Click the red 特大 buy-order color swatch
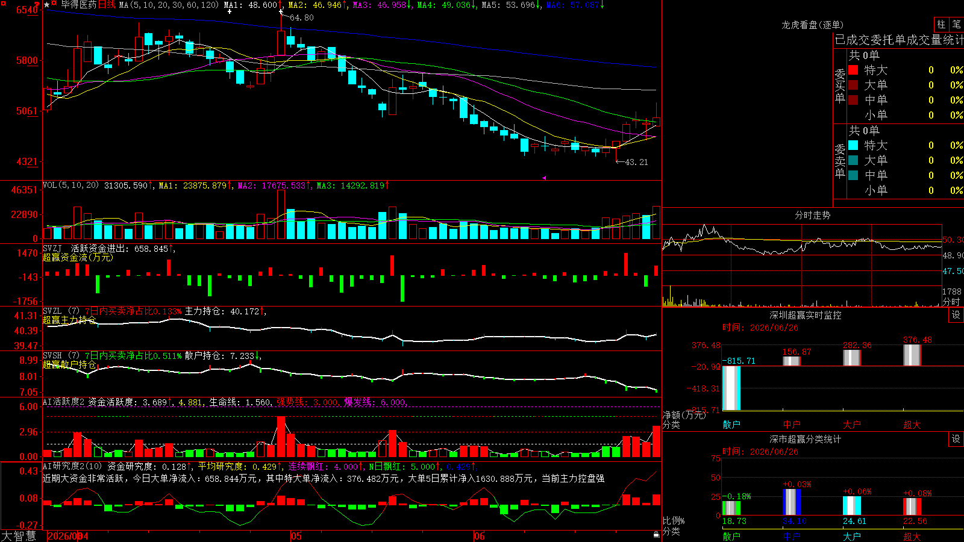The height and width of the screenshot is (542, 964). 853,70
